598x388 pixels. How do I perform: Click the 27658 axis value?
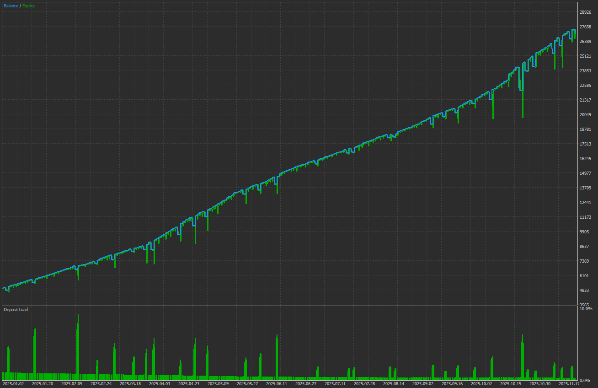click(x=585, y=27)
